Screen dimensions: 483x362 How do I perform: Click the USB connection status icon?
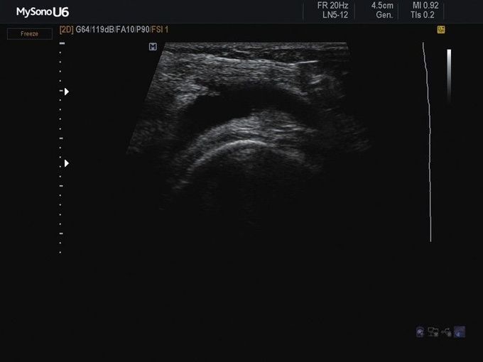pos(446,331)
